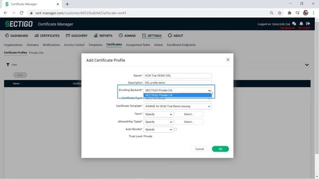
Task: Click the site lock icon in address bar
Action: coord(31,13)
